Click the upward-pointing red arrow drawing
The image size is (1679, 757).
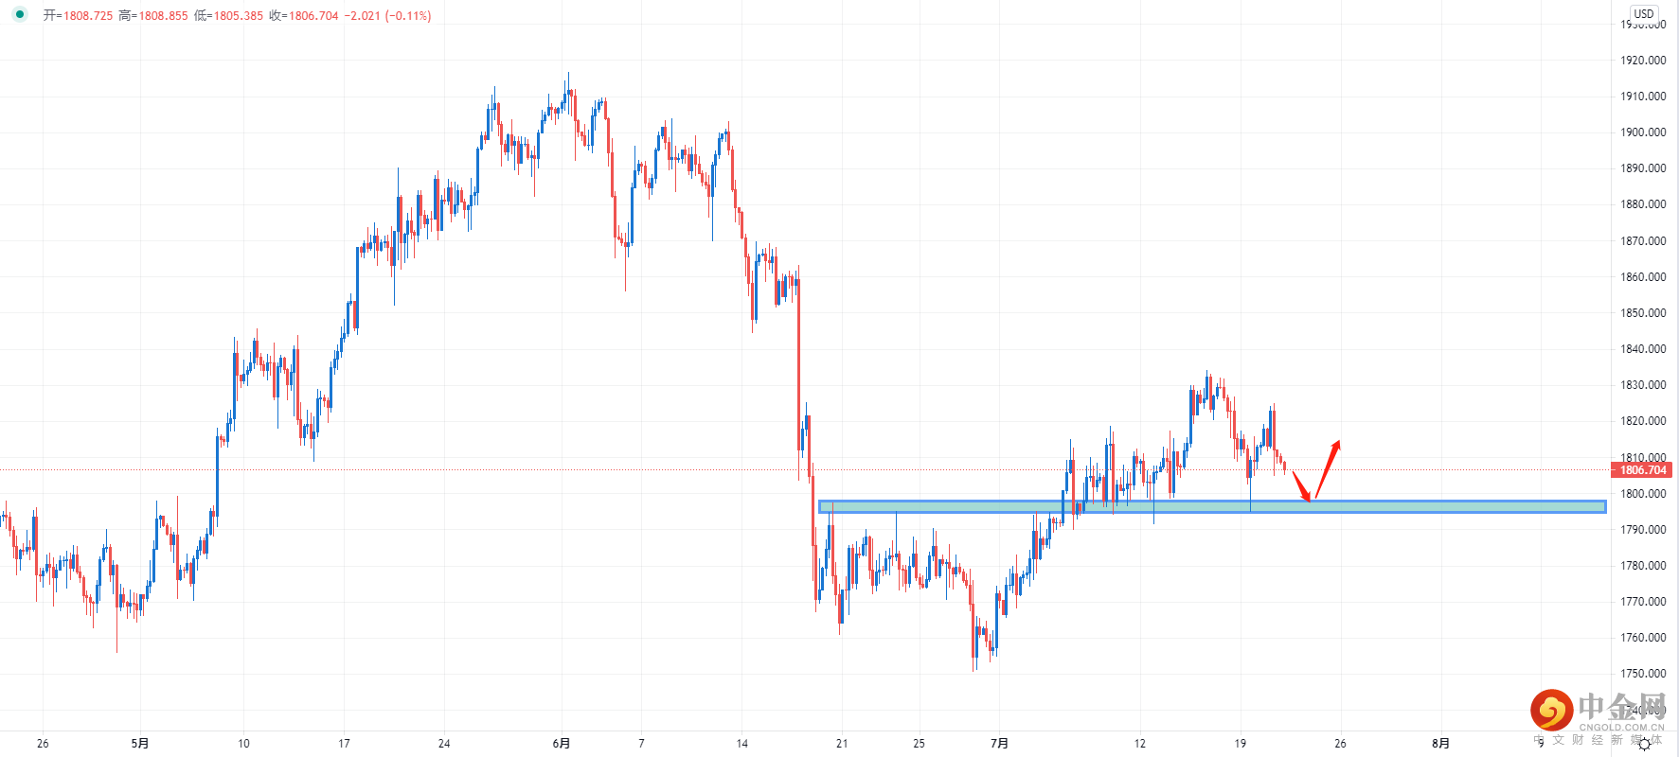point(1328,467)
